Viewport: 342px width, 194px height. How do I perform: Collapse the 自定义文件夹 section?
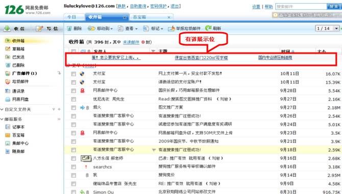coord(2,109)
